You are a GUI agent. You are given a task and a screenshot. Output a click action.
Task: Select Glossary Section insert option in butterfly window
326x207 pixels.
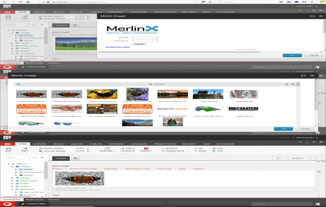point(55,151)
